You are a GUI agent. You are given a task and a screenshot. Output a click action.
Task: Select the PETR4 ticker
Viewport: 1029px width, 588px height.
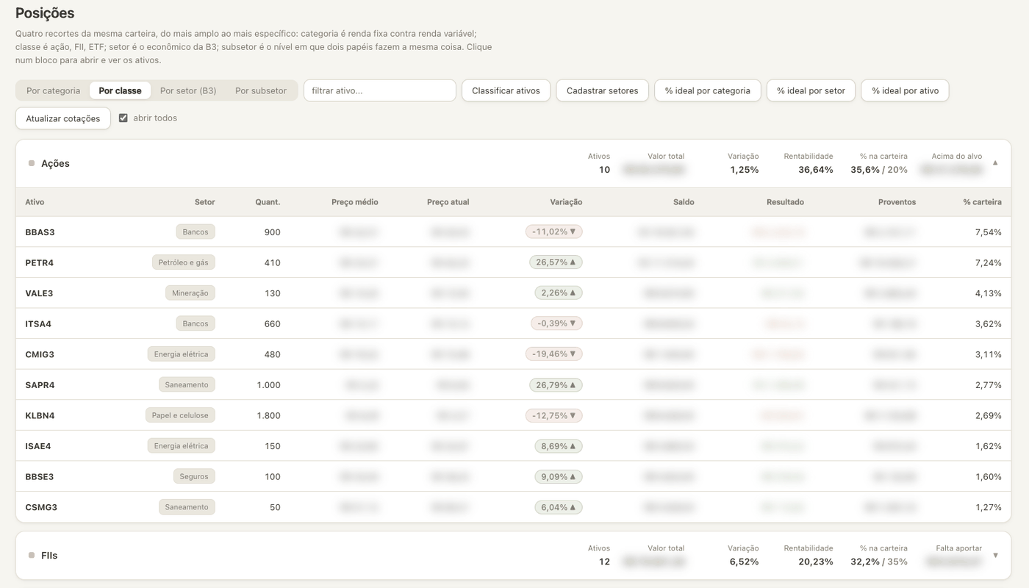coord(40,262)
